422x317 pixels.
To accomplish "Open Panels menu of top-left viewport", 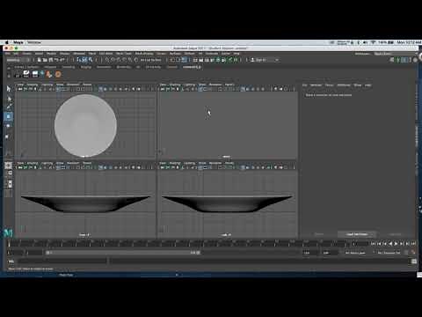I will [87, 85].
